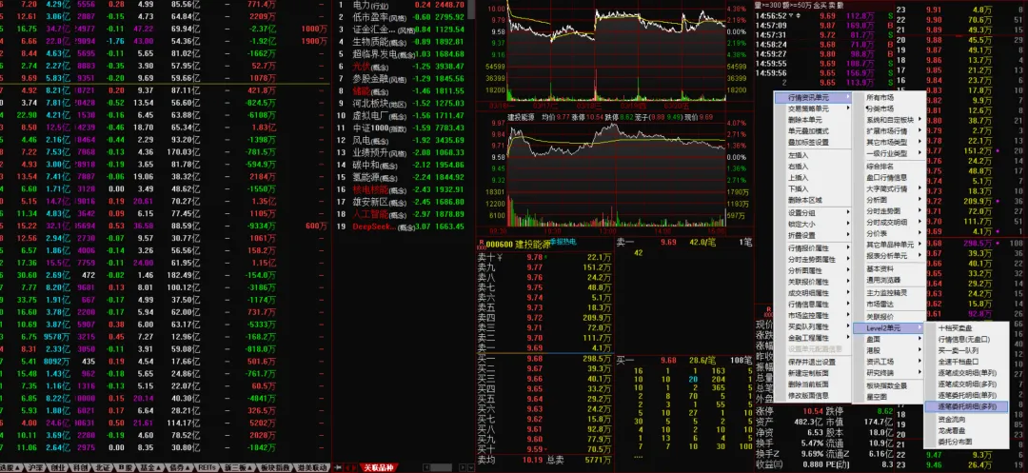Expand 金融工程属性 submenu
Viewport: 1028px width, 473px height.
click(813, 338)
